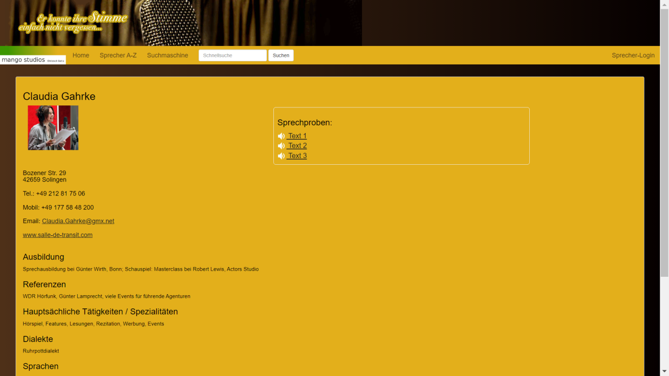This screenshot has height=376, width=669.
Task: Click the Sprechproben heading
Action: pyautogui.click(x=305, y=123)
